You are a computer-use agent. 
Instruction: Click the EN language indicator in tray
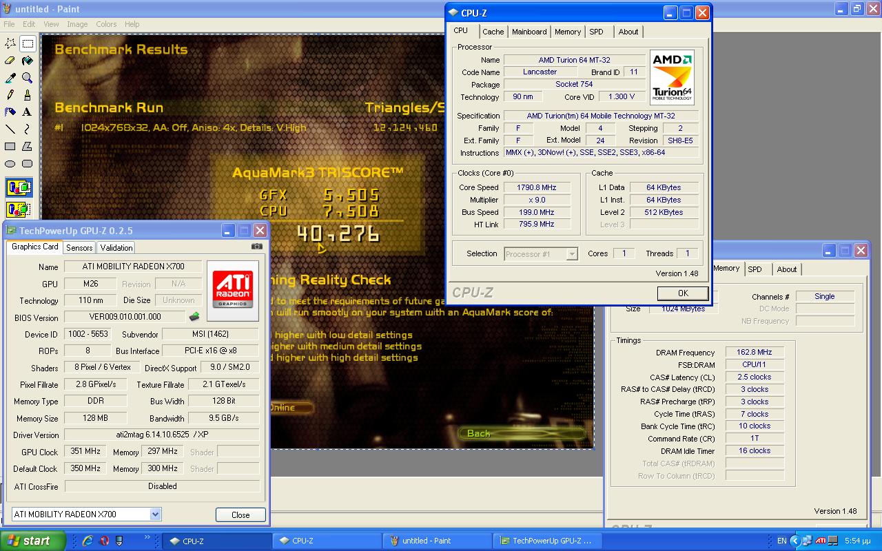781,541
